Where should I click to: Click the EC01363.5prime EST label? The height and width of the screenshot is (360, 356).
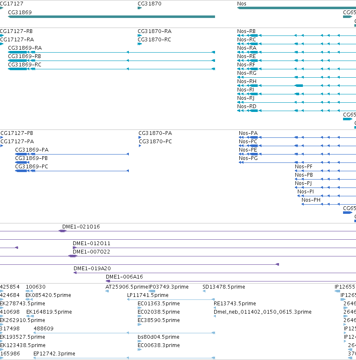(159, 304)
